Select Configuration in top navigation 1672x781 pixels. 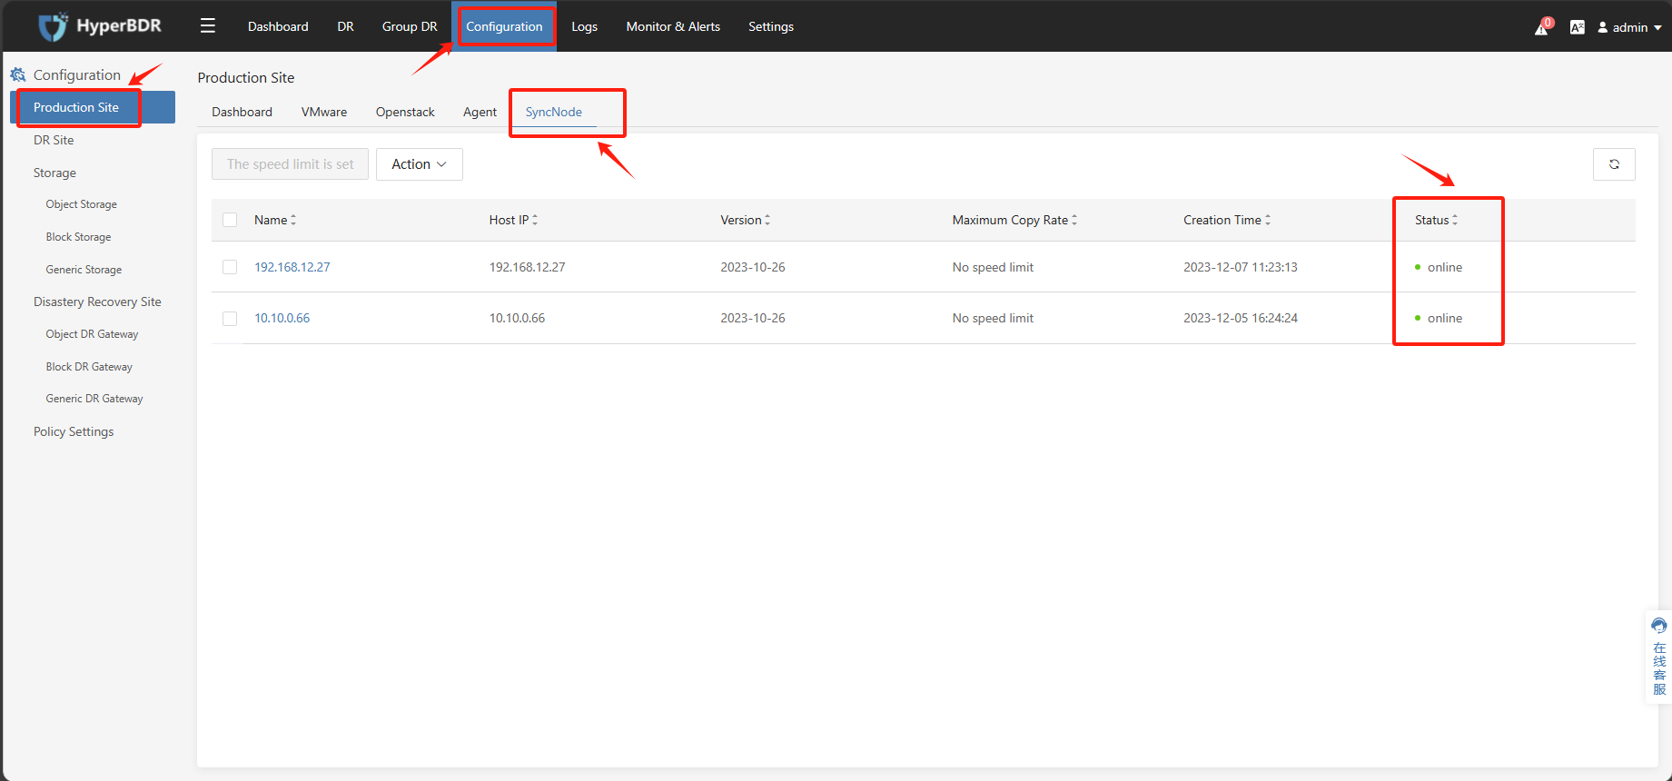pos(504,26)
